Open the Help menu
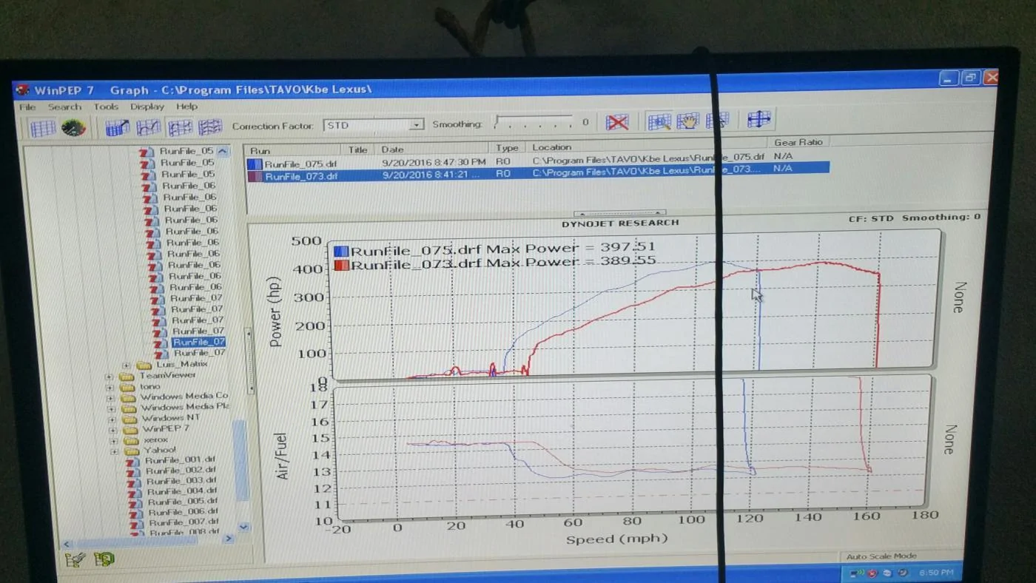The height and width of the screenshot is (583, 1036). pyautogui.click(x=186, y=107)
